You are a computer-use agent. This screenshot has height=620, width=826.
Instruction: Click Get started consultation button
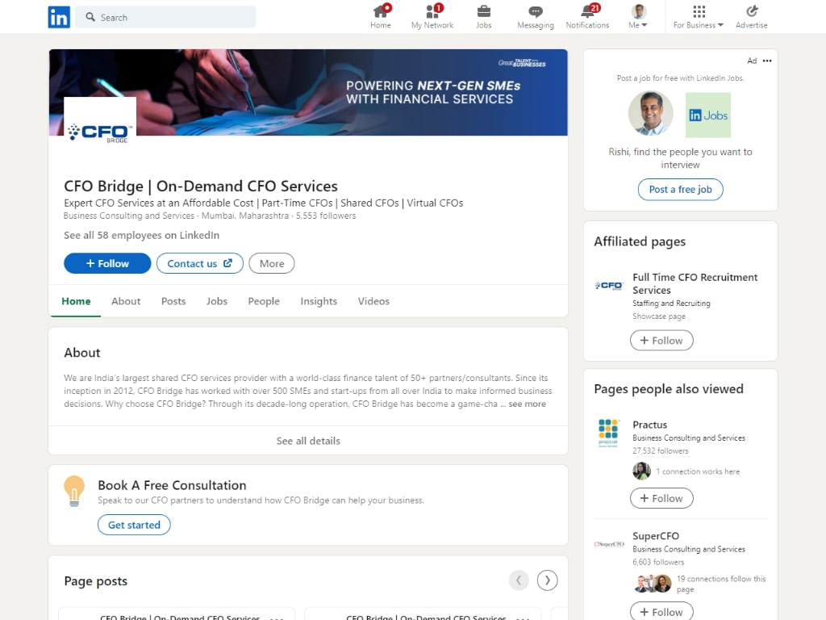[x=134, y=525]
